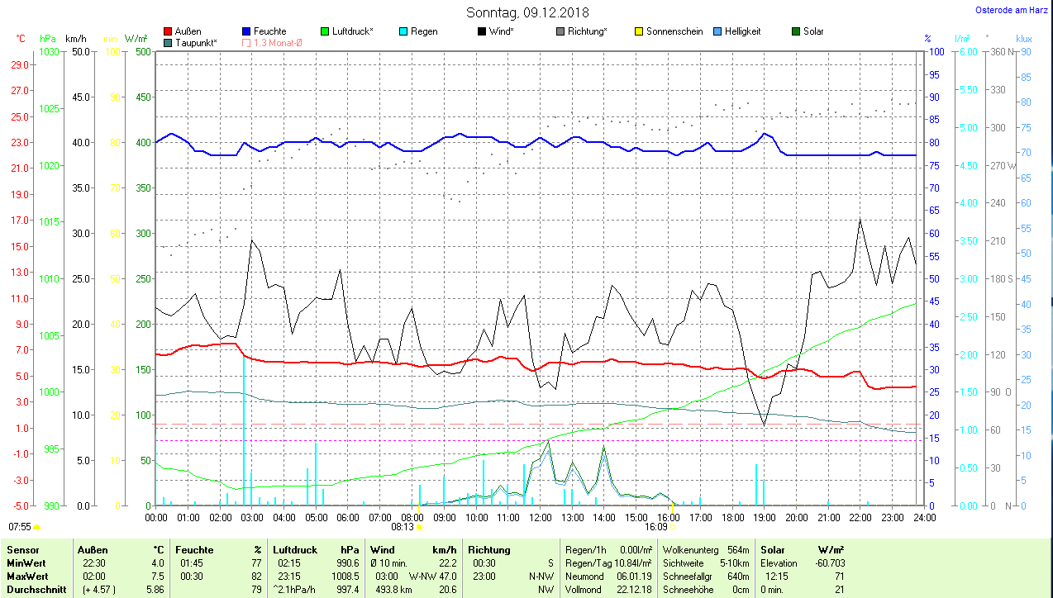The image size is (1053, 598).
Task: Click the Taupunkt legend square
Action: (169, 42)
